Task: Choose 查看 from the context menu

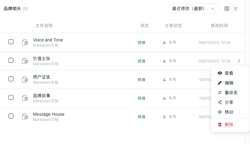Action: click(229, 73)
